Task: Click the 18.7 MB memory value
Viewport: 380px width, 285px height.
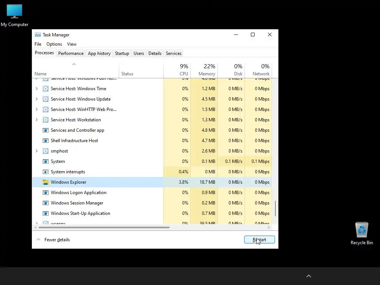Action: tap(207, 182)
